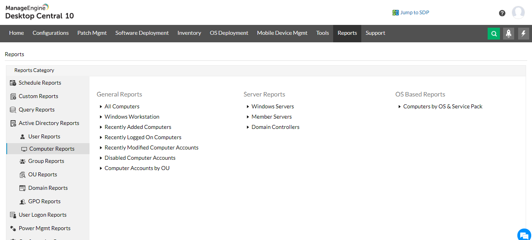Image resolution: width=532 pixels, height=240 pixels.
Task: Click the lightning bolt quick actions icon
Action: 524,34
